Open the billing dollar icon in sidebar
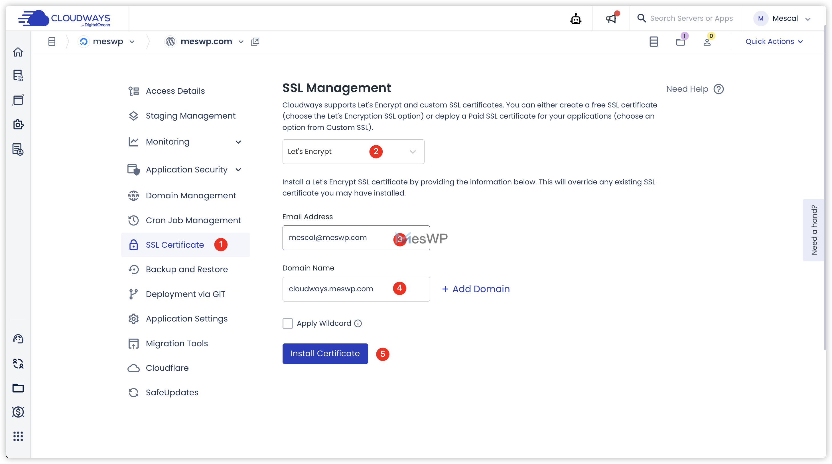This screenshot has width=832, height=464. 18,412
